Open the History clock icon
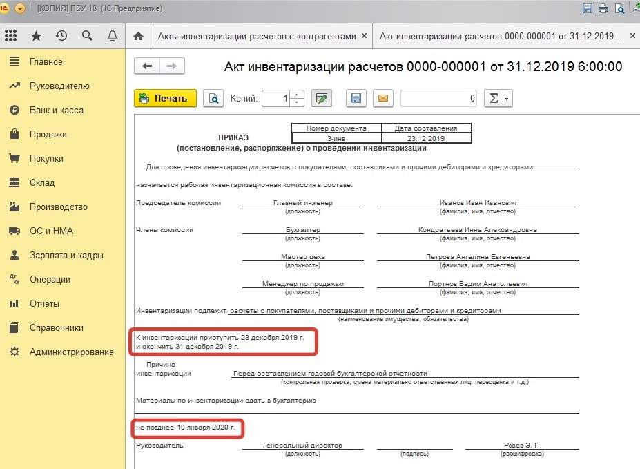 [61, 36]
